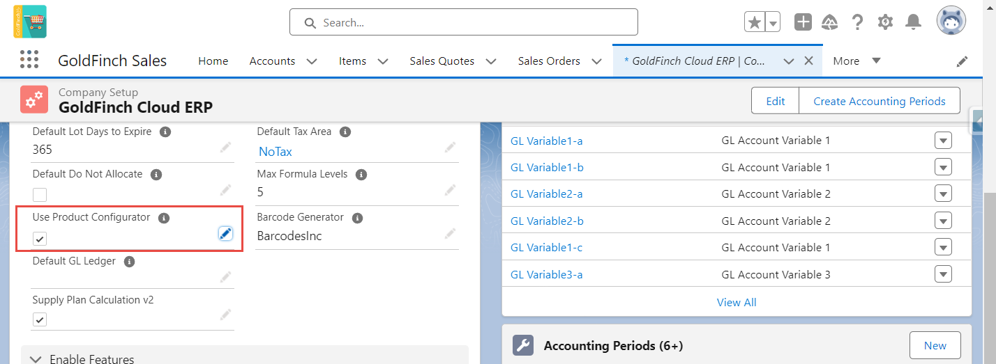Open row actions for GL Variable3-a
Image resolution: width=996 pixels, height=364 pixels.
click(x=943, y=274)
